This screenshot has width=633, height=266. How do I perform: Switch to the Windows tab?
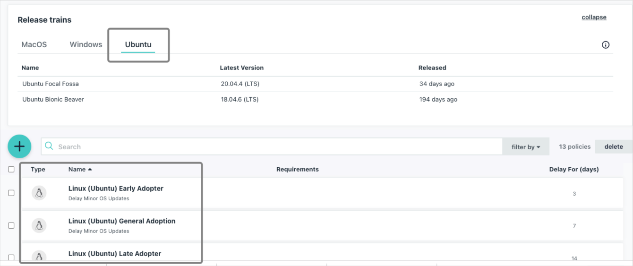(x=86, y=44)
